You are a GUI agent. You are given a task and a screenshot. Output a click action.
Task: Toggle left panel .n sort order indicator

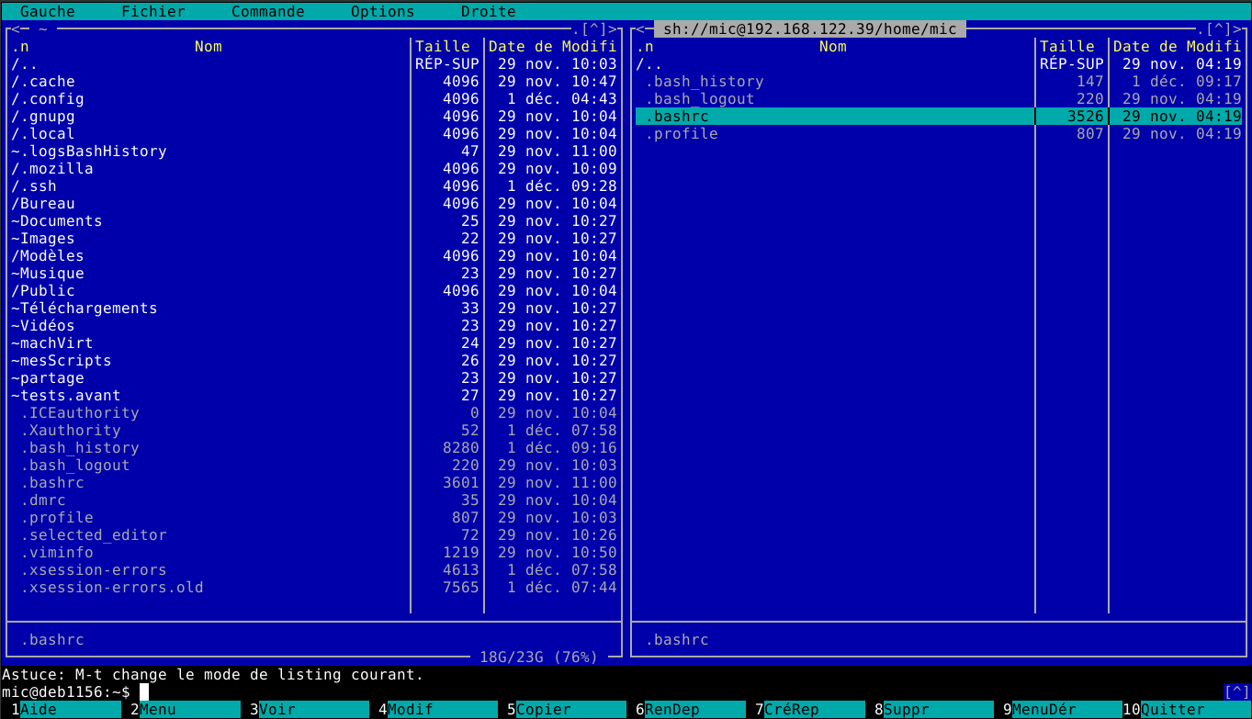(20, 47)
